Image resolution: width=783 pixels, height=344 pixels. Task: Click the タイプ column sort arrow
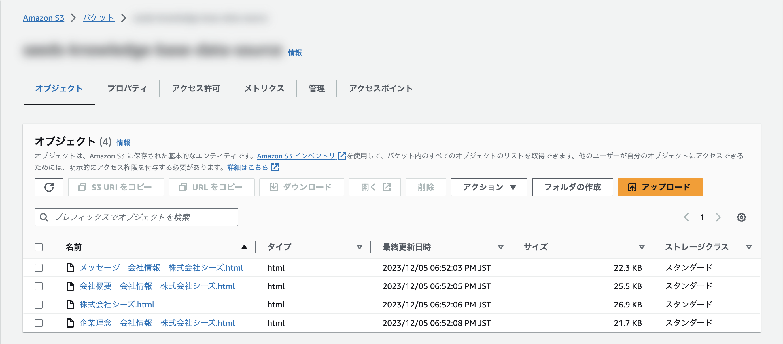359,247
